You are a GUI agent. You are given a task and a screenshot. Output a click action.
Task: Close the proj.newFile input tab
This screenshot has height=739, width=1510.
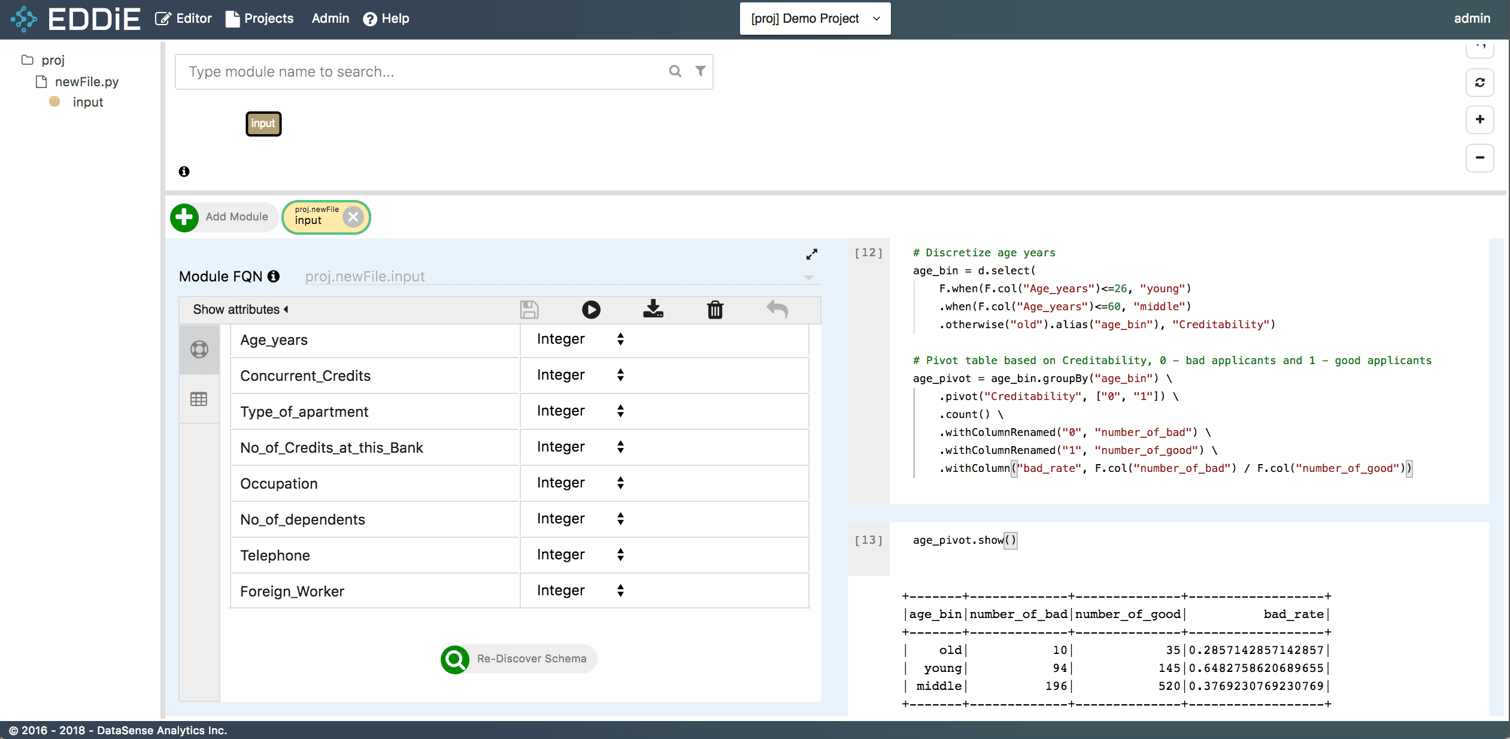353,217
